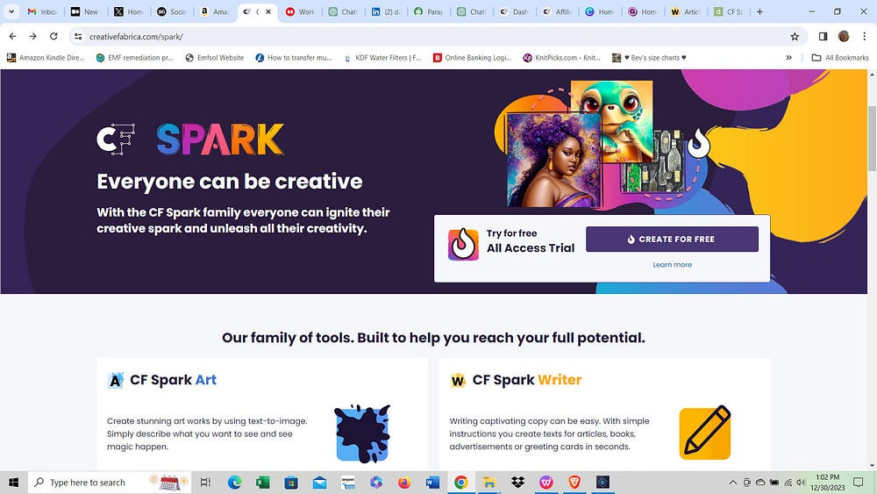This screenshot has width=877, height=494.
Task: Click the page vertical scrollbar thumb
Action: (x=872, y=138)
